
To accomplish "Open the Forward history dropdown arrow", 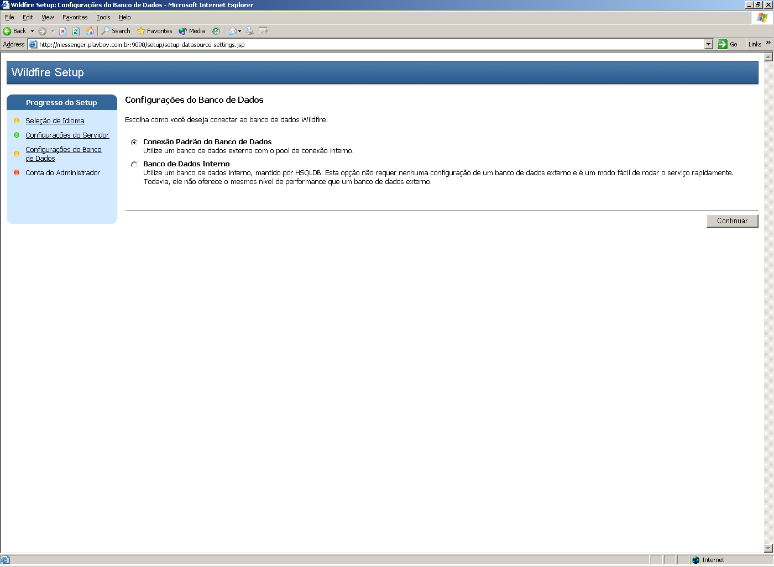I will (53, 31).
